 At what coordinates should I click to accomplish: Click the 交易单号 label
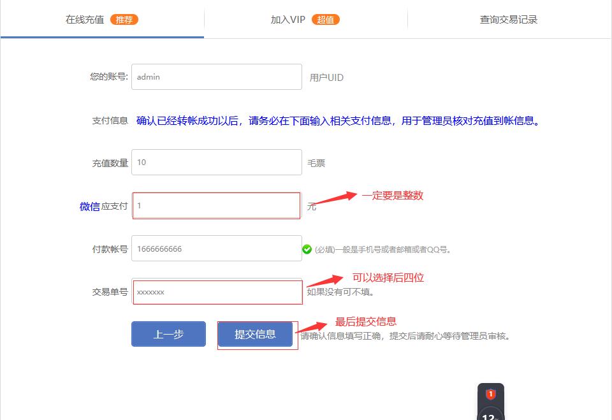click(x=110, y=292)
